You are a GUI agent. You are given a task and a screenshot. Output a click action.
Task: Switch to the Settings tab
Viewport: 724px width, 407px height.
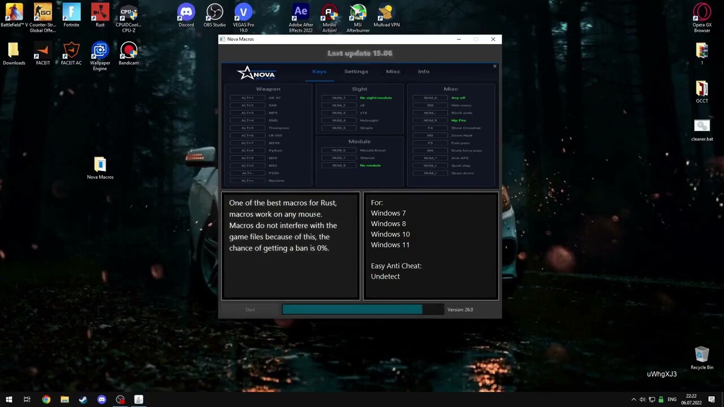coord(356,72)
